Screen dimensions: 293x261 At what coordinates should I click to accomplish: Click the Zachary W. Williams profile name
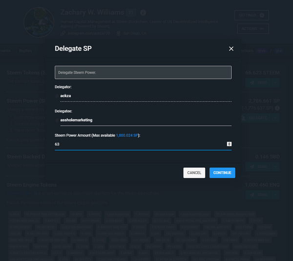(92, 12)
